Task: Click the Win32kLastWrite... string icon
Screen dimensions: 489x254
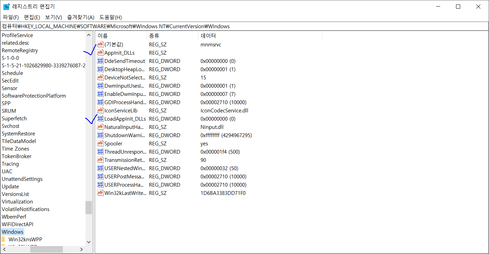Action: click(x=100, y=193)
